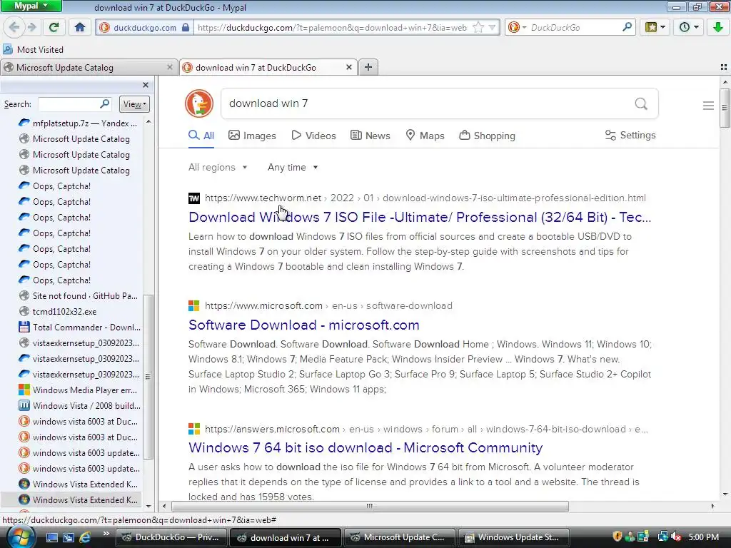Open the Total Commander Download history entry
The image size is (731, 548).
coord(79,327)
